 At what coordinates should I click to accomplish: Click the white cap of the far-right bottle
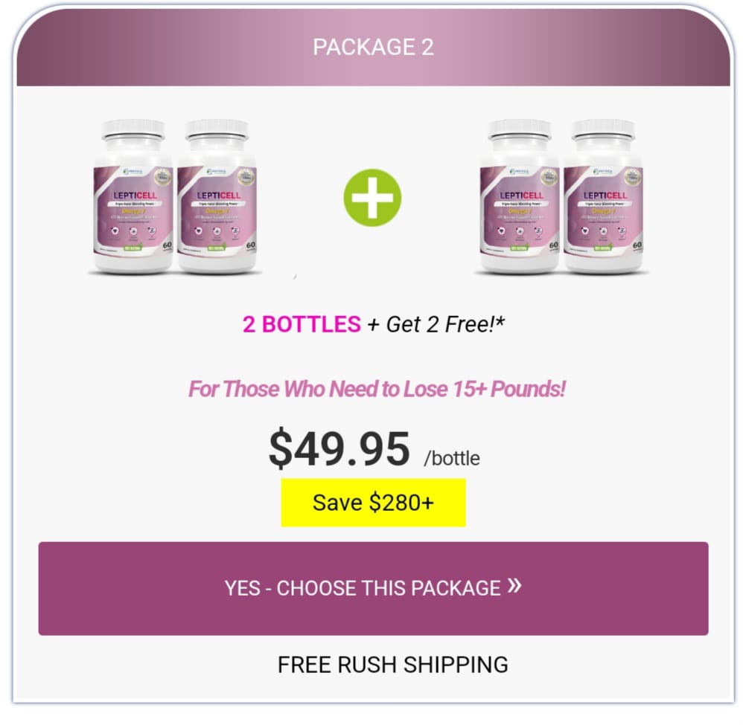coord(603,129)
